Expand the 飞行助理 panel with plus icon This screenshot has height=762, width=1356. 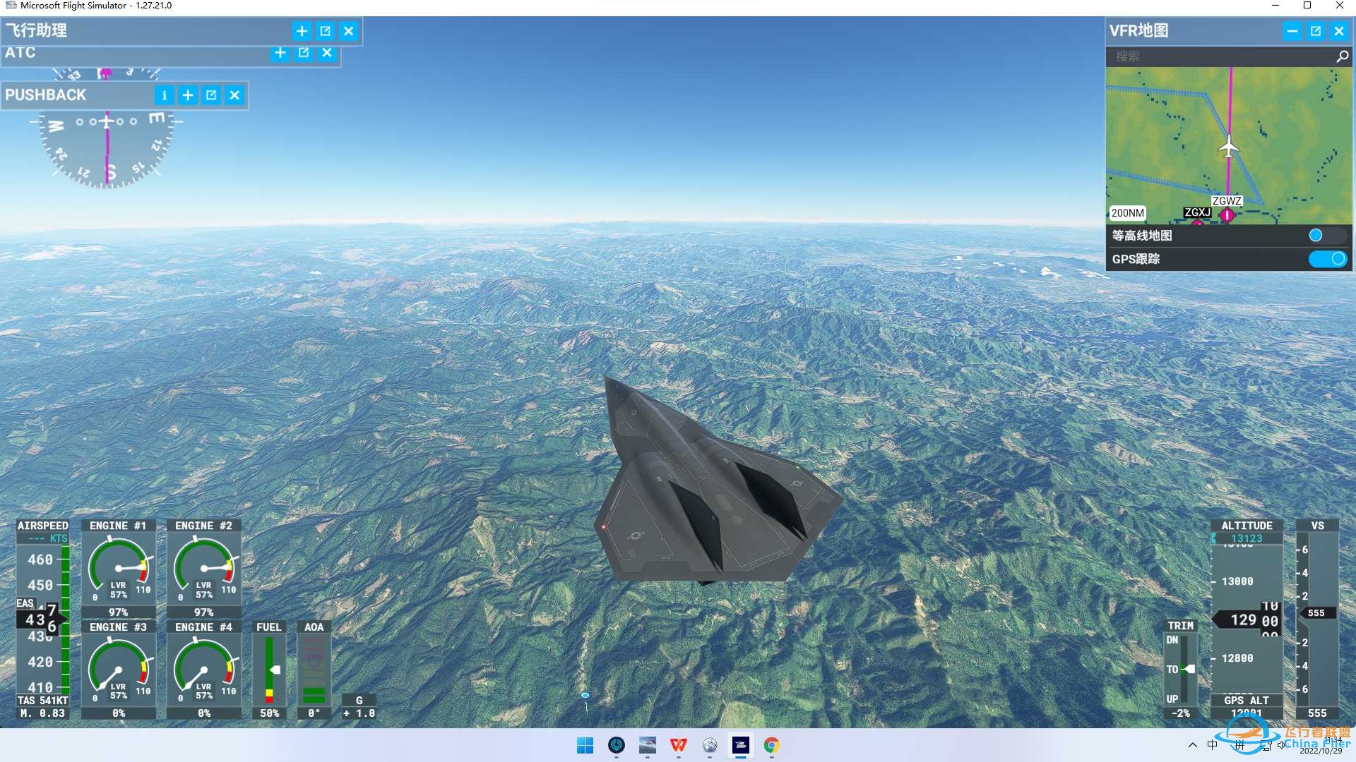302,31
